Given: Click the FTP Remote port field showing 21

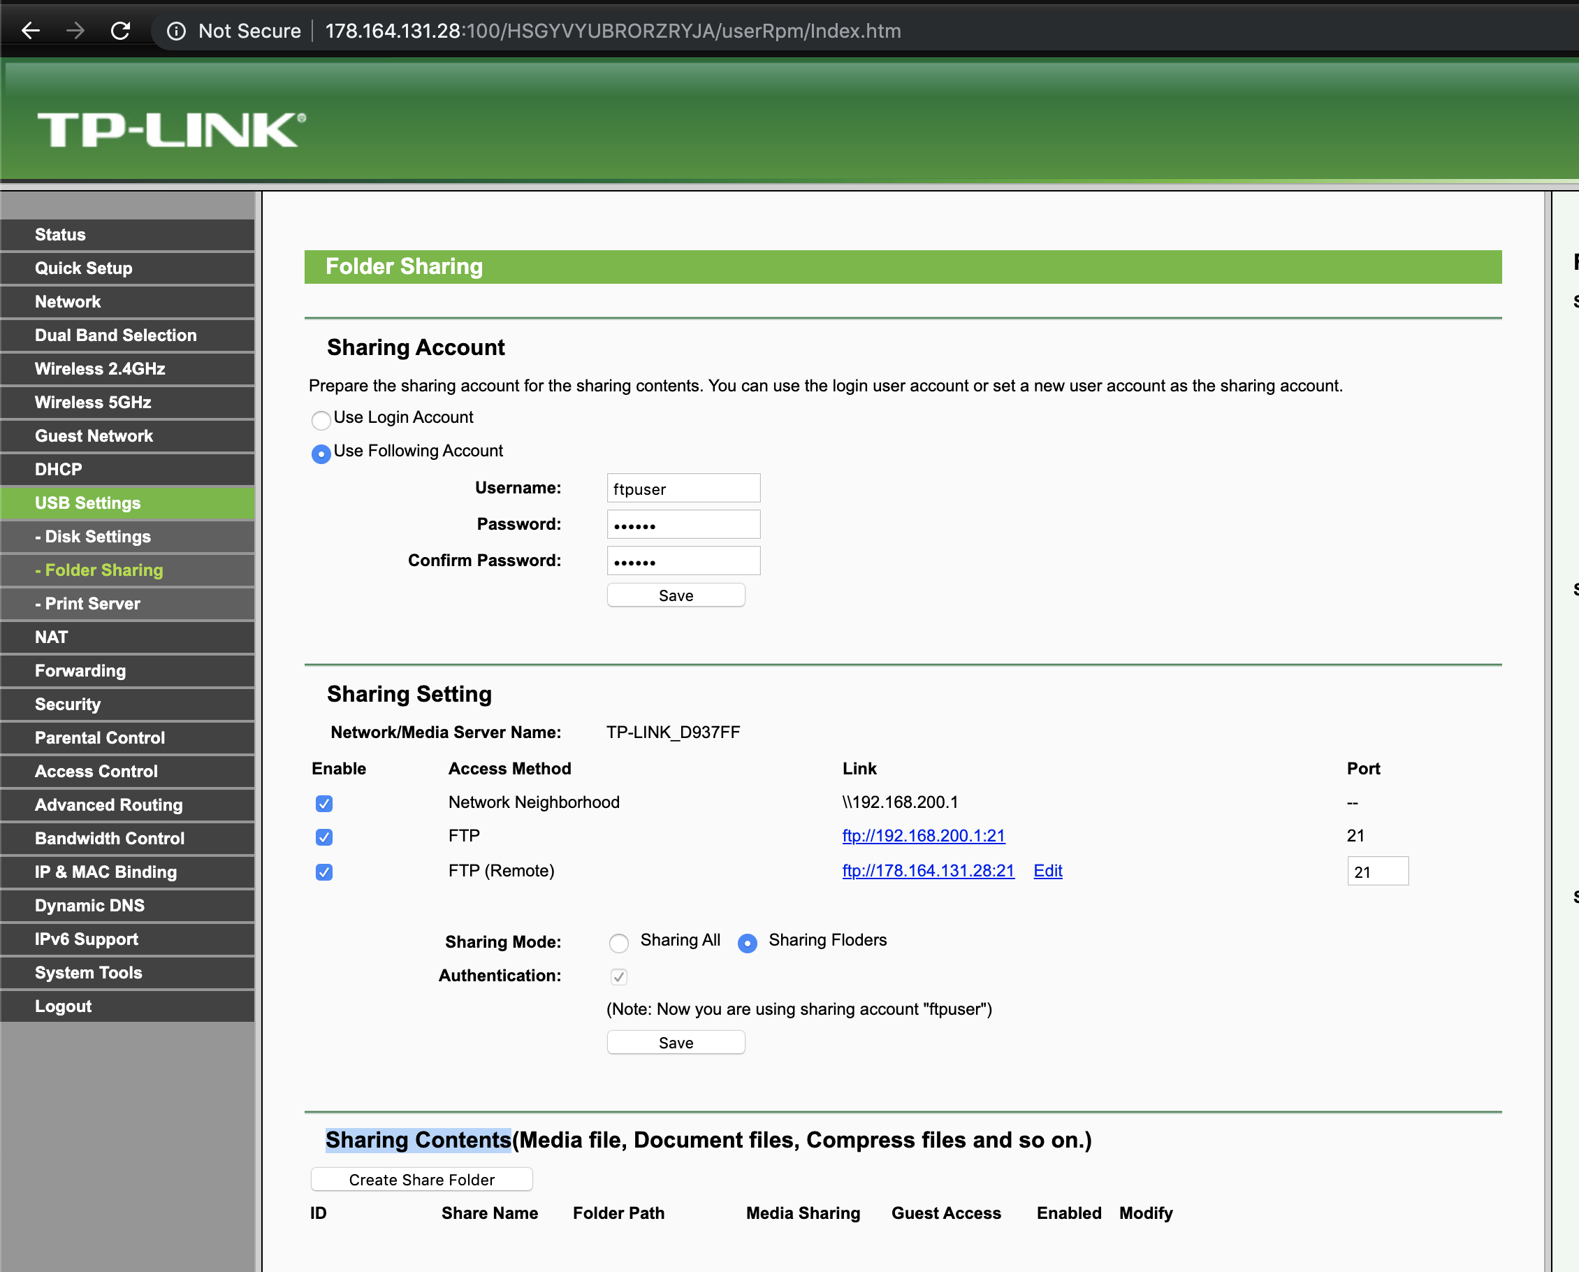Looking at the screenshot, I should tap(1378, 872).
